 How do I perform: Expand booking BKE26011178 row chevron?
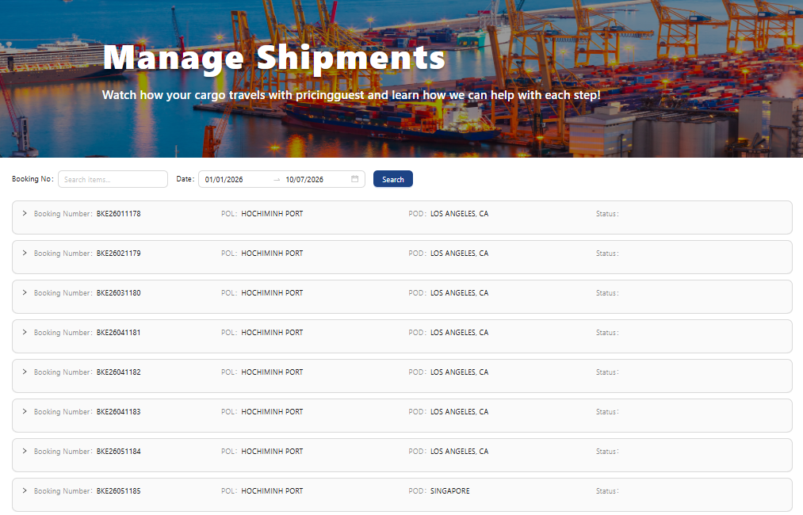25,213
